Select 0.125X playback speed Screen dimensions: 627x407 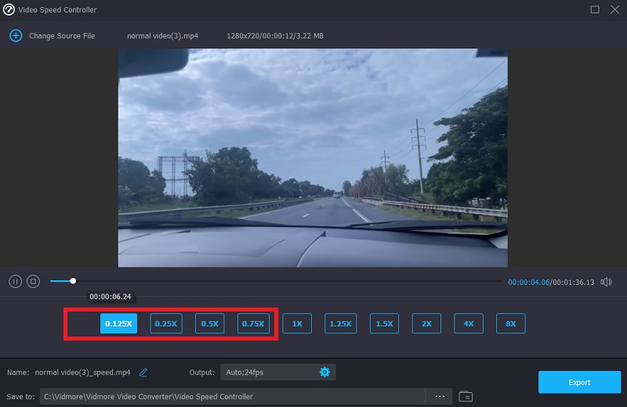point(118,323)
